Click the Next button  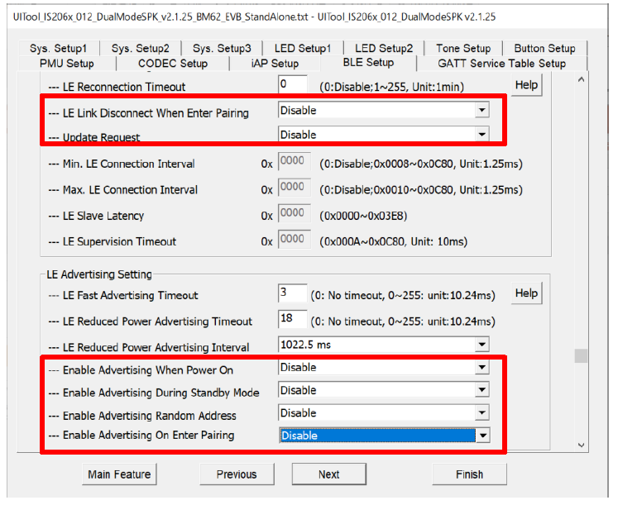click(328, 474)
